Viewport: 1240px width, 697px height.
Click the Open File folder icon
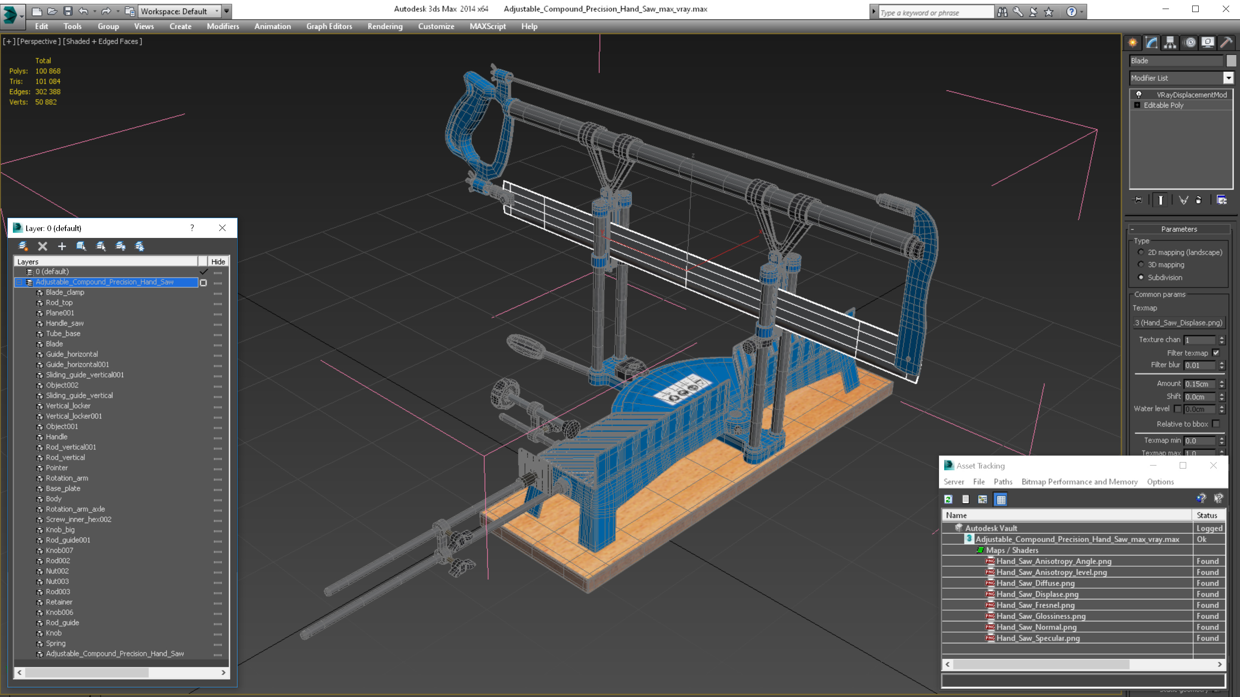coord(52,11)
